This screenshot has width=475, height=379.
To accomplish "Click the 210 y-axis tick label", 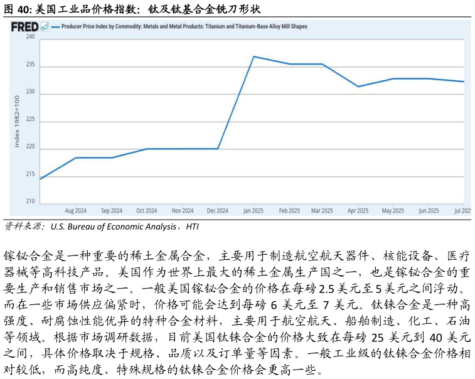I will coord(30,201).
